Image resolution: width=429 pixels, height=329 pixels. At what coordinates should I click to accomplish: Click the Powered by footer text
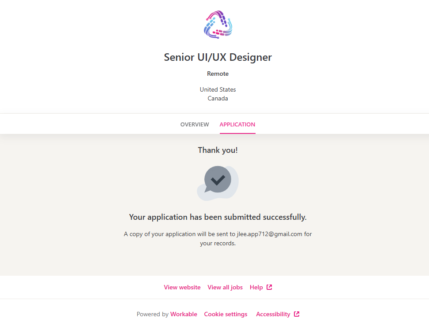tap(152, 314)
